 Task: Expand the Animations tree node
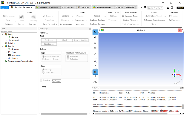click(x=6, y=55)
